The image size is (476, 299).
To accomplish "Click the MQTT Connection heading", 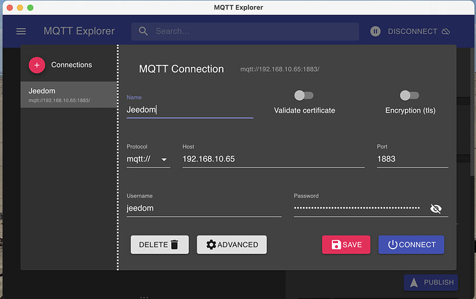I will coord(181,69).
